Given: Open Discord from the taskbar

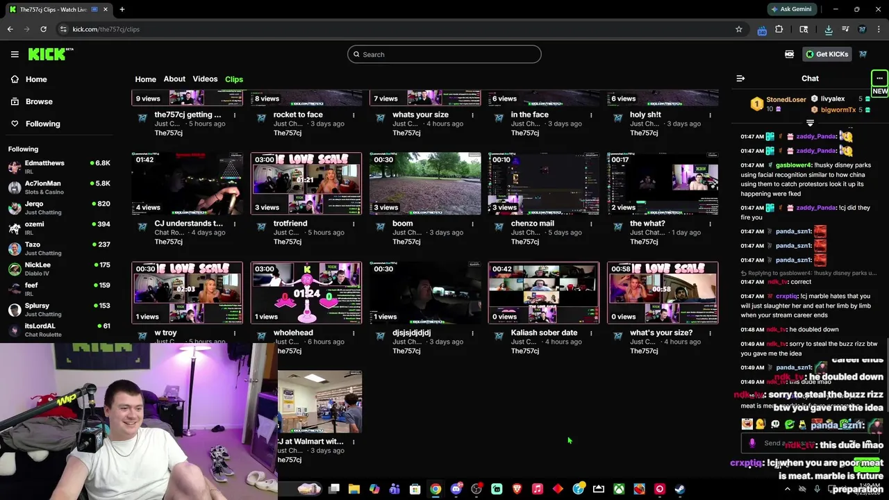Looking at the screenshot, I should (456, 489).
